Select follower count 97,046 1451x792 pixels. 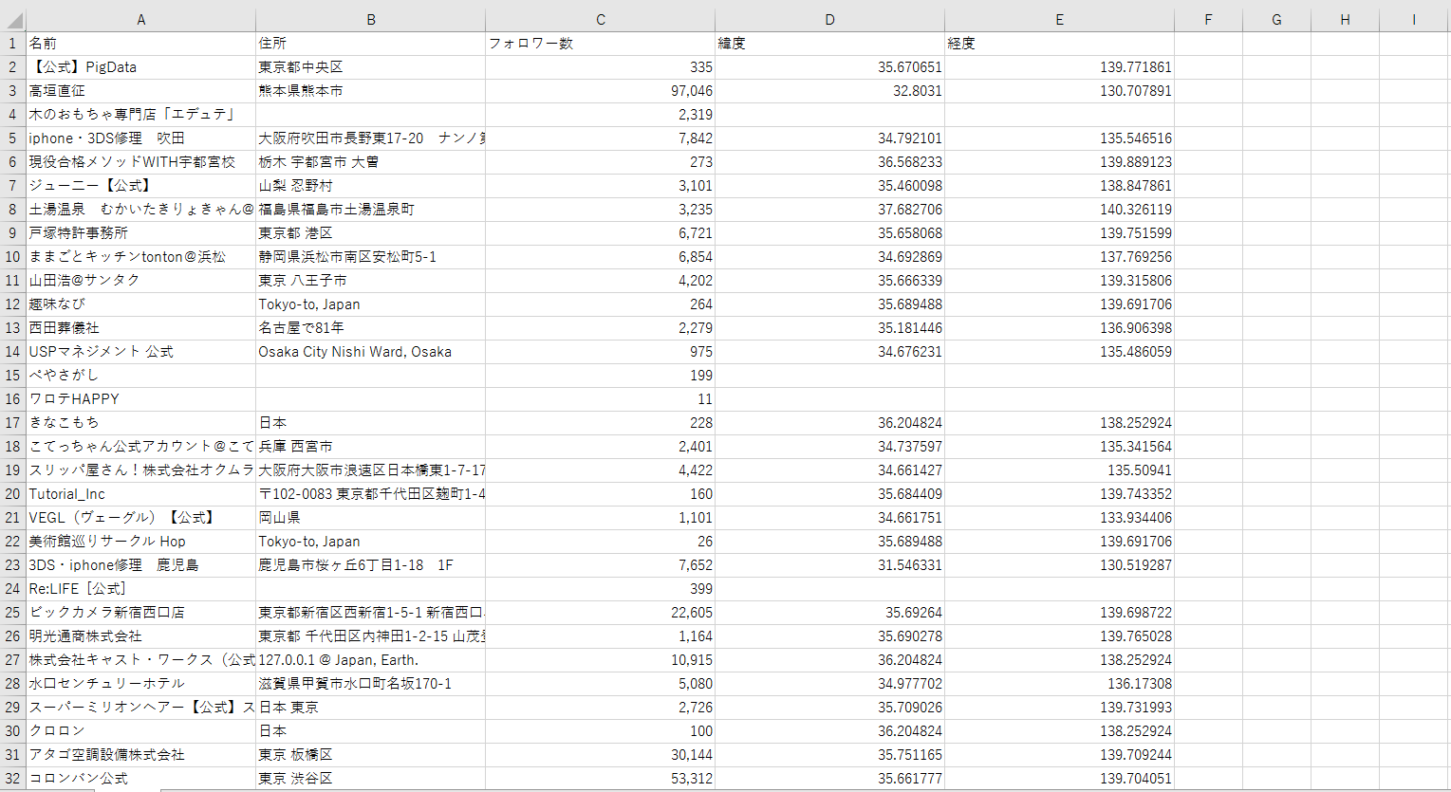(601, 91)
